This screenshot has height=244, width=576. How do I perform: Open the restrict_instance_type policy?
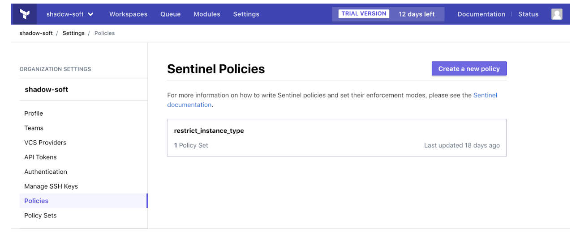(x=209, y=131)
